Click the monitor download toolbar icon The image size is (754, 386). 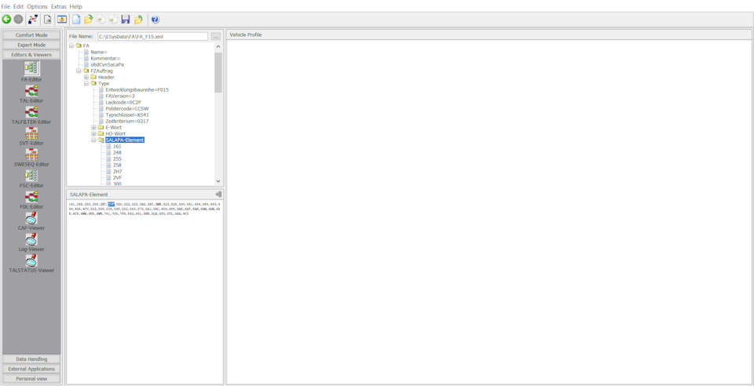coord(62,20)
